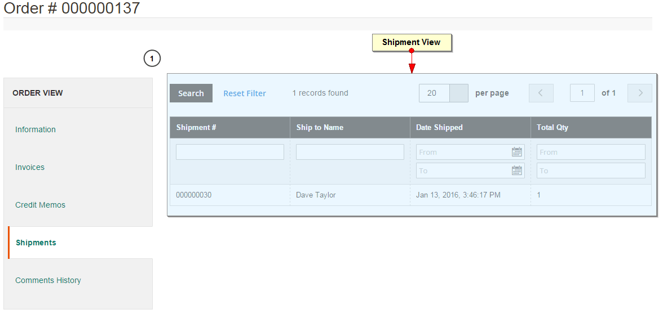Image resolution: width=663 pixels, height=314 pixels.
Task: Focus the Shipment # filter field
Action: click(x=230, y=152)
